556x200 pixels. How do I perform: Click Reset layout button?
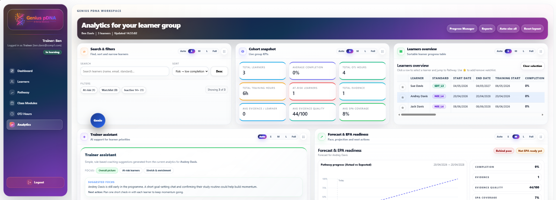pos(532,29)
